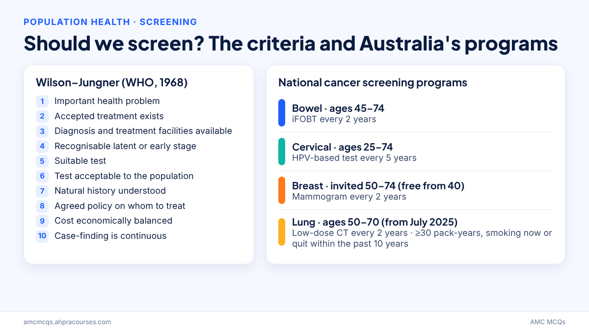Select 'Lung · ages 50–70 (from July 2025)' title
Screen dimensions: 589x331
[375, 223]
